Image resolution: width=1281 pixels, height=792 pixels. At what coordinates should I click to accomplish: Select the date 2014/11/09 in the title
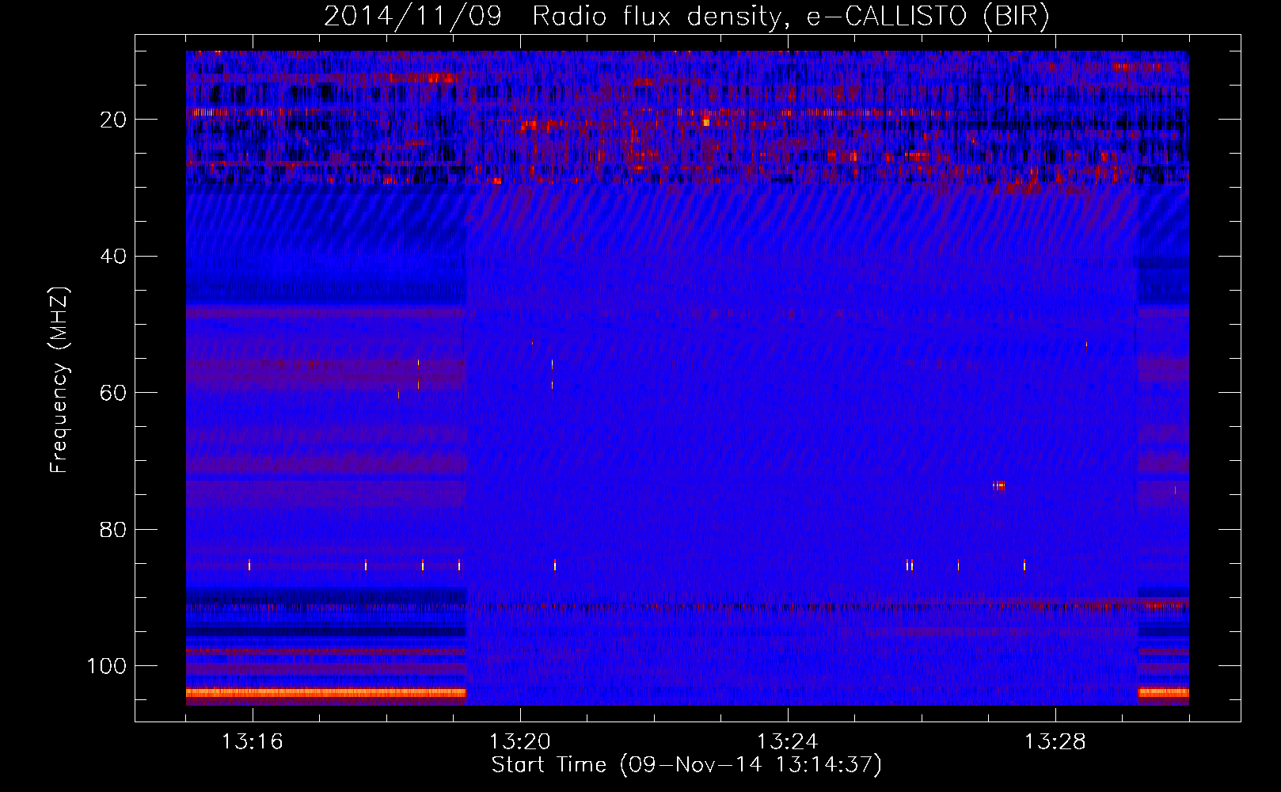click(x=412, y=17)
